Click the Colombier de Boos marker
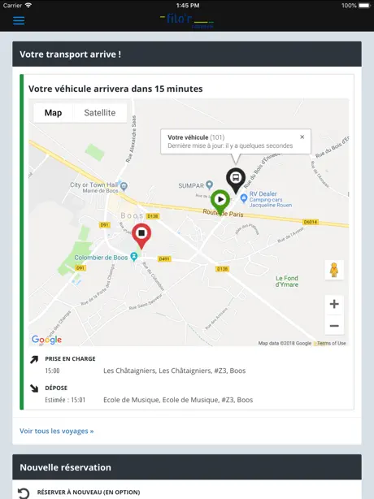 click(134, 257)
